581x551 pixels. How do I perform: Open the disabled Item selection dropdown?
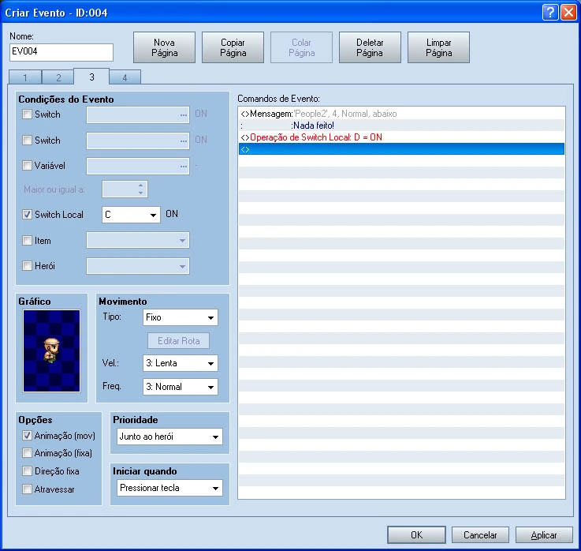tap(138, 241)
